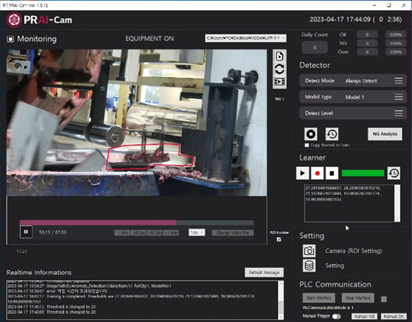Image resolution: width=412 pixels, height=322 pixels.
Task: Click the NG count value field
Action: [367, 43]
